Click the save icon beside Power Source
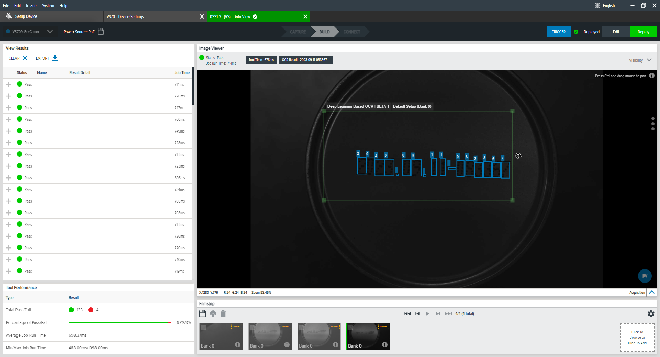This screenshot has height=357, width=660. point(101,32)
